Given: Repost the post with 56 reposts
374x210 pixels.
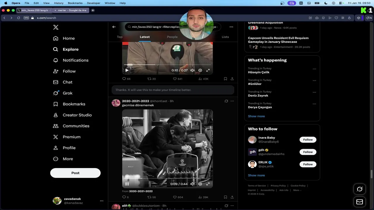Looking at the screenshot, I should click(152, 197).
